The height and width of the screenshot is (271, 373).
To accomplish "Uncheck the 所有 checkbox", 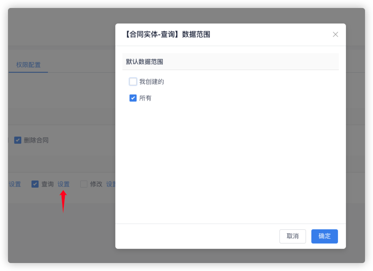I will pos(133,98).
